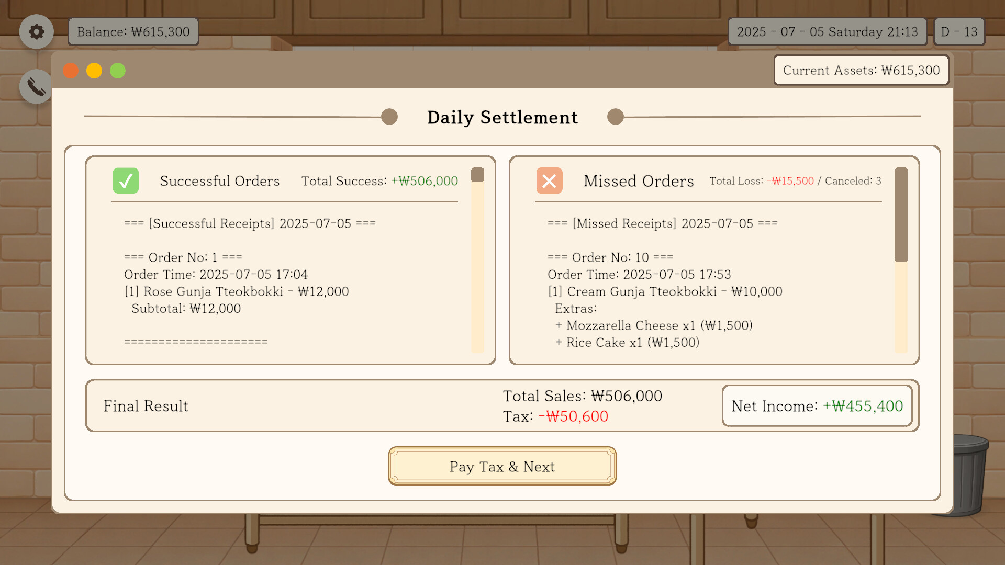
Task: Click the Total Loss amount text
Action: tap(790, 181)
